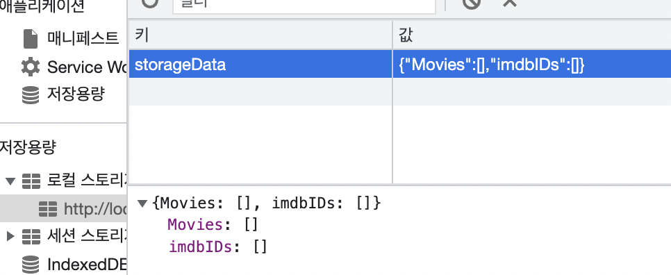Select the http://loc... local storage origin
This screenshot has width=671, height=275.
coord(95,208)
